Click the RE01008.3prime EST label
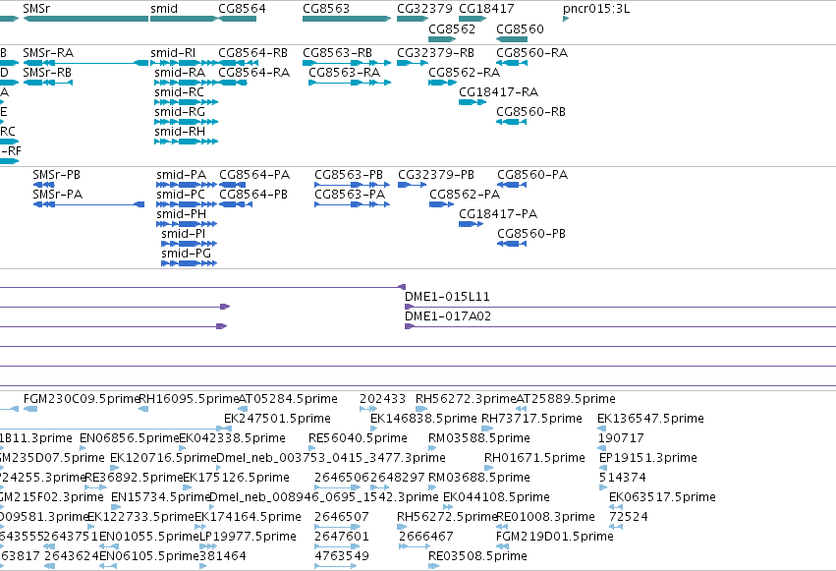Screen dimensions: 836x571 (x=545, y=517)
